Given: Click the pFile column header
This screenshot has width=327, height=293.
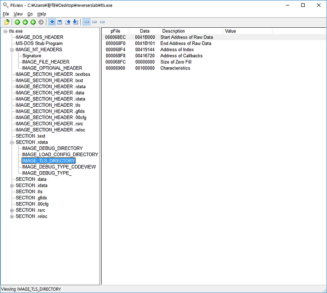Looking at the screenshot, I should pos(115,31).
